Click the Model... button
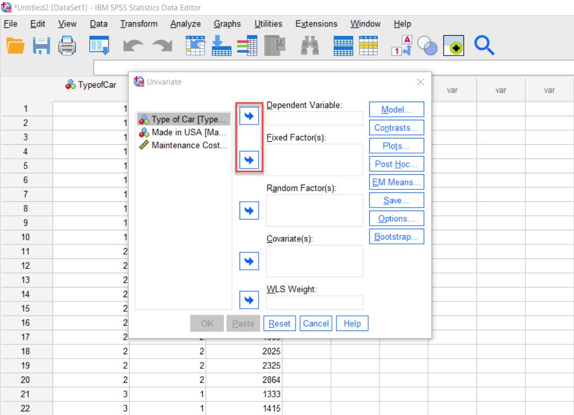 (x=397, y=109)
